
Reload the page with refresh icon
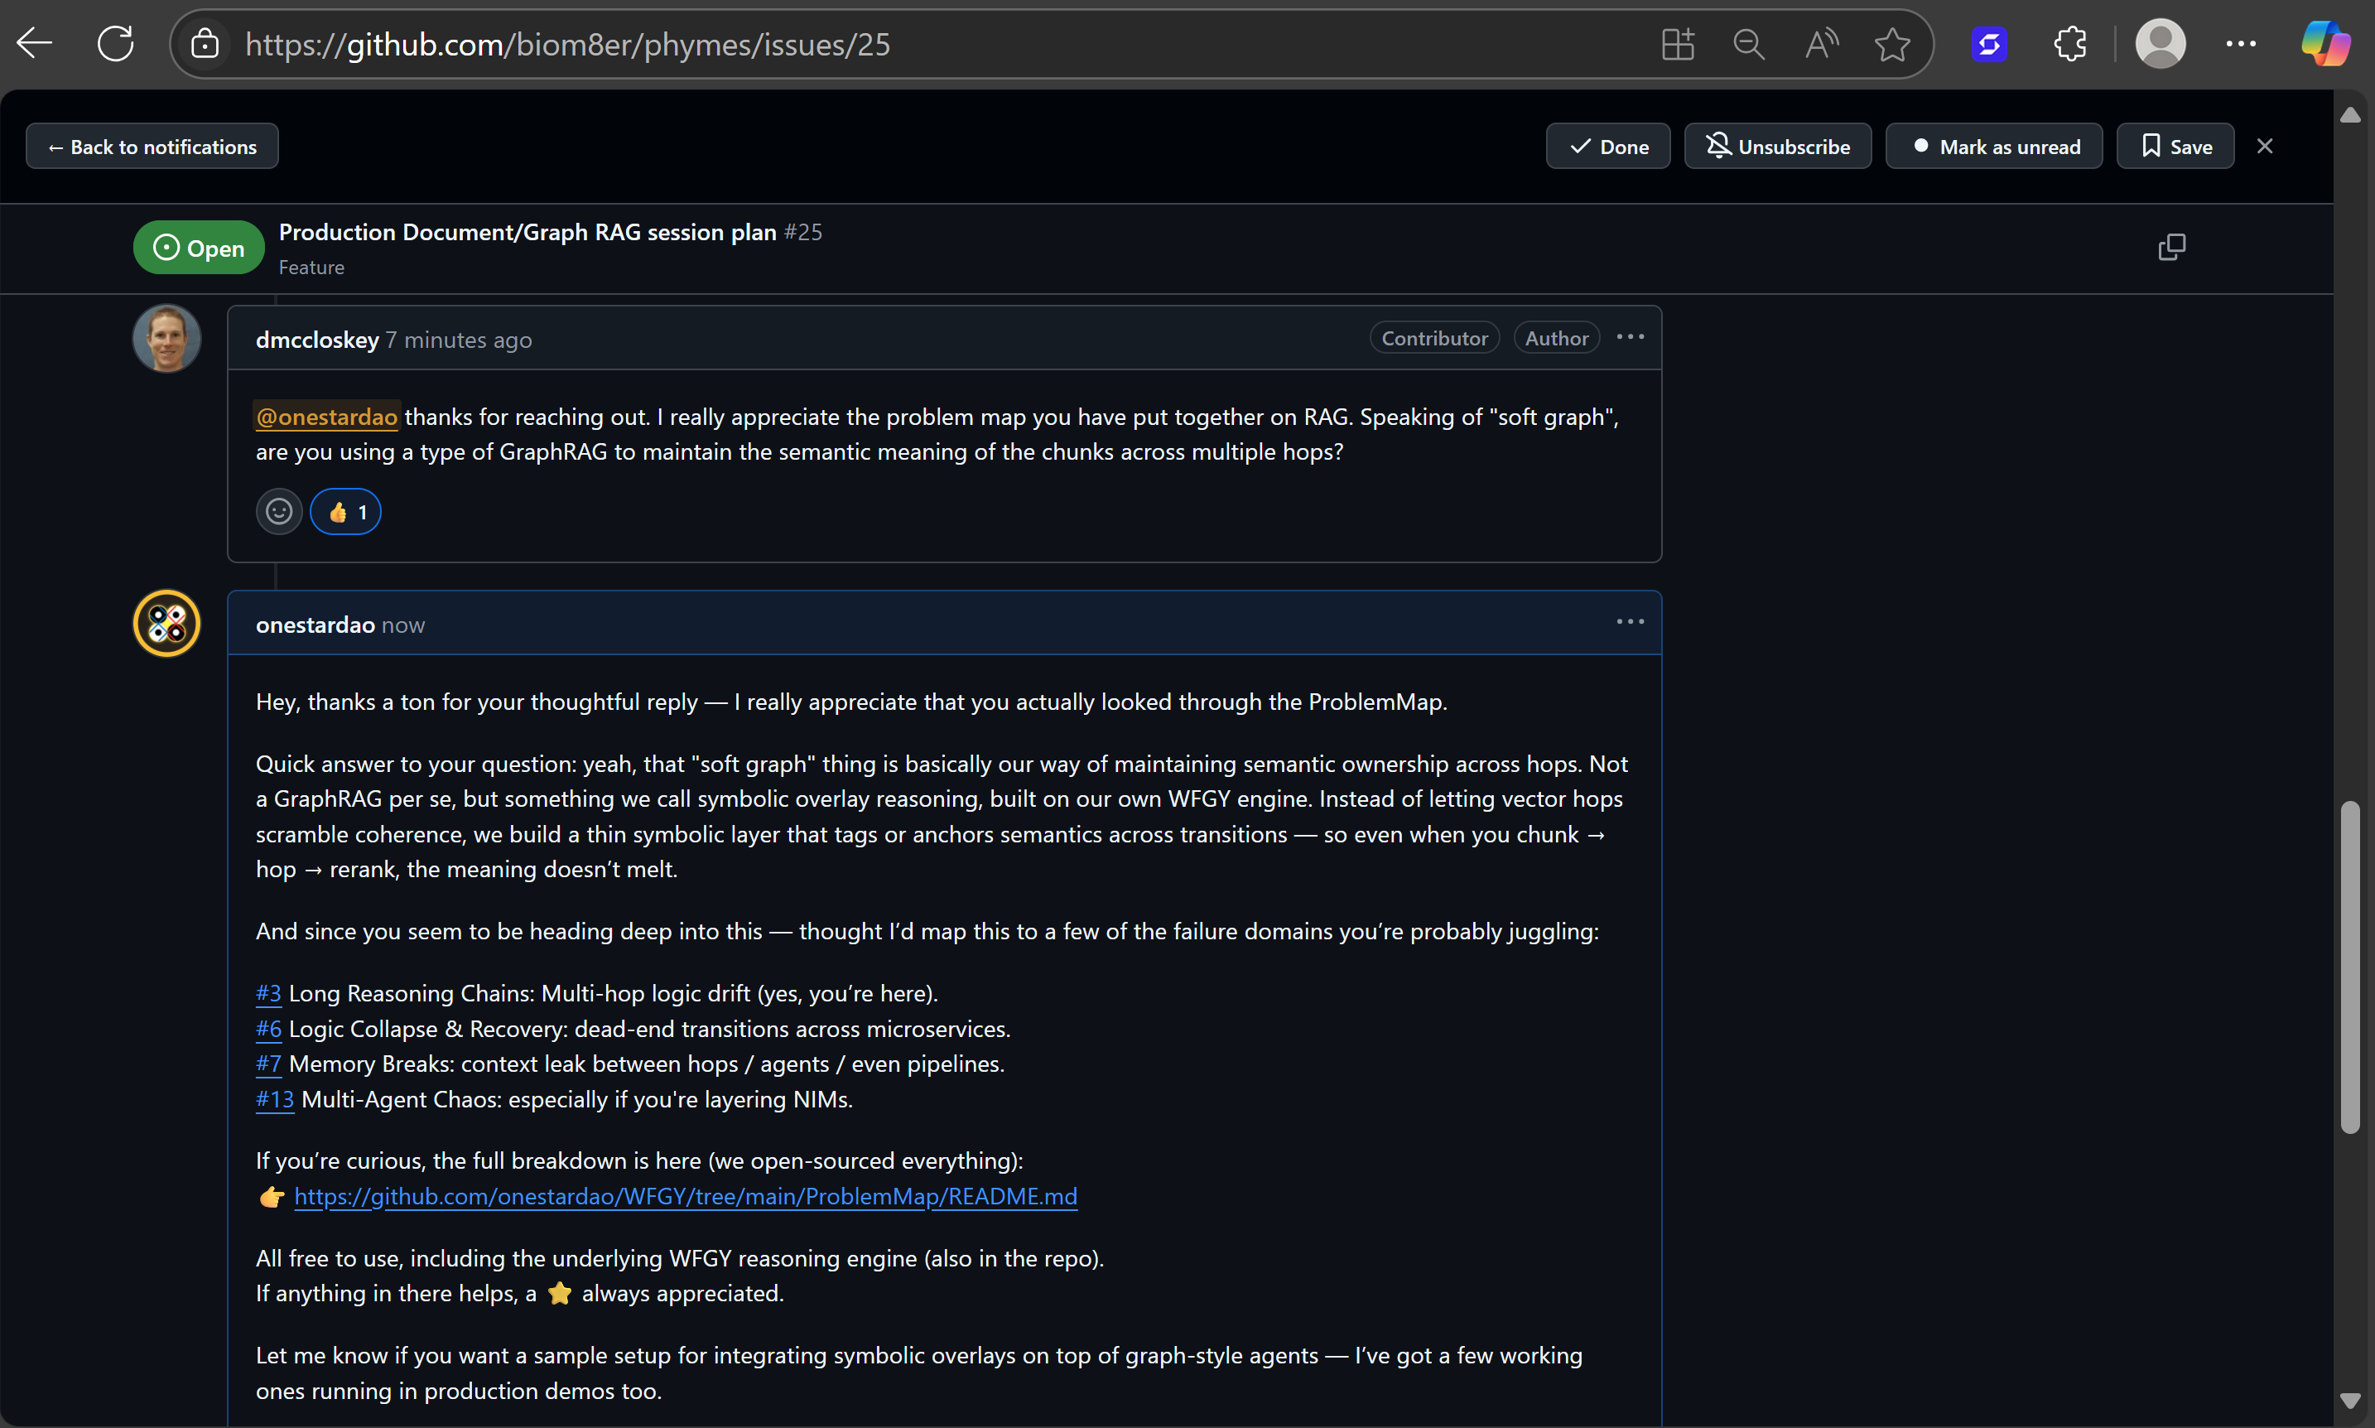[x=115, y=43]
